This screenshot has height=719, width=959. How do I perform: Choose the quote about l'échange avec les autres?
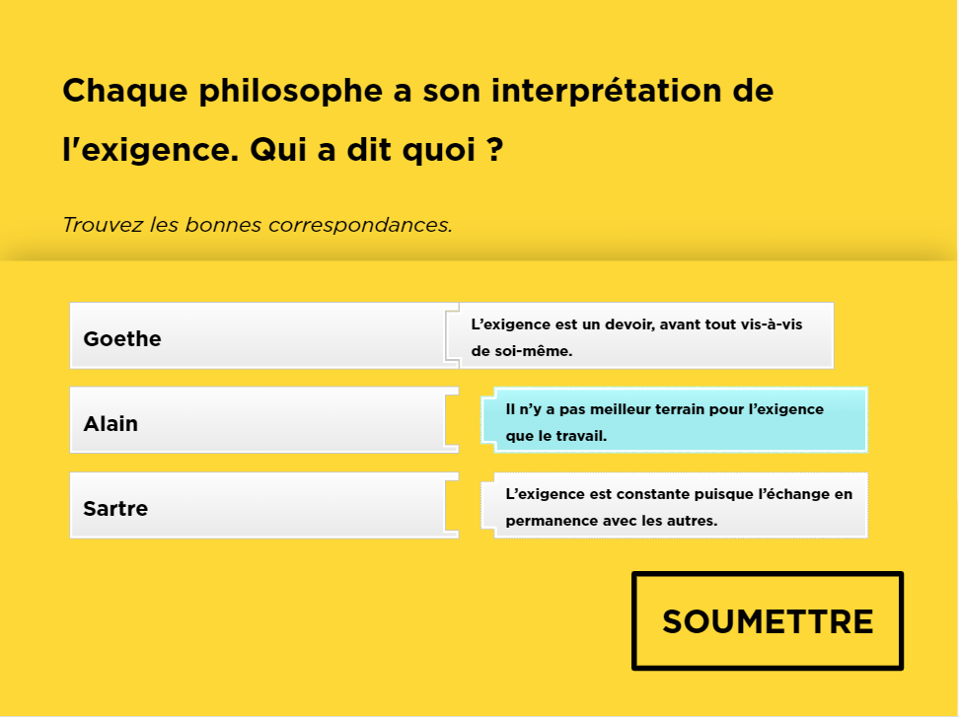tap(679, 506)
